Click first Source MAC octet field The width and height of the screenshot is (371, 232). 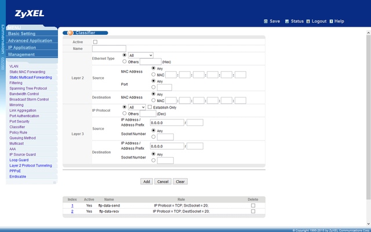tap(171, 75)
